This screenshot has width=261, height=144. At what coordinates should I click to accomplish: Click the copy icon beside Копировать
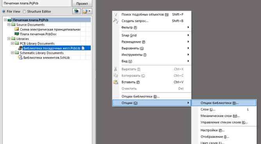point(116,76)
